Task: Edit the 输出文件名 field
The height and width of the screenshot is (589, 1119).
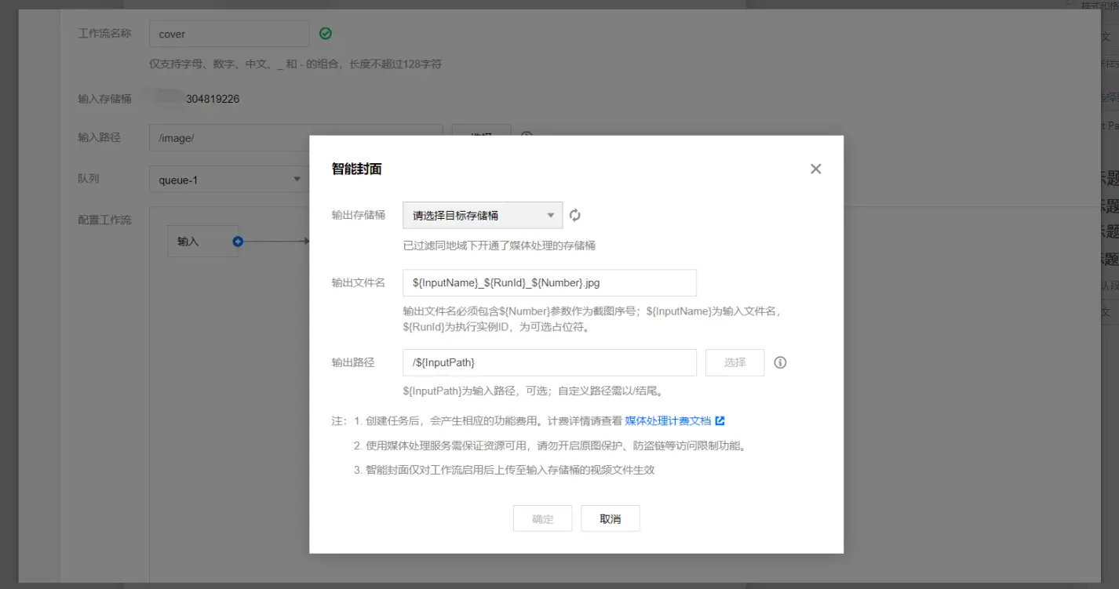Action: [549, 282]
